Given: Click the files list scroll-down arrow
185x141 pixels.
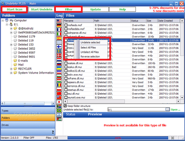Looking at the screenshot, I should (182, 98).
